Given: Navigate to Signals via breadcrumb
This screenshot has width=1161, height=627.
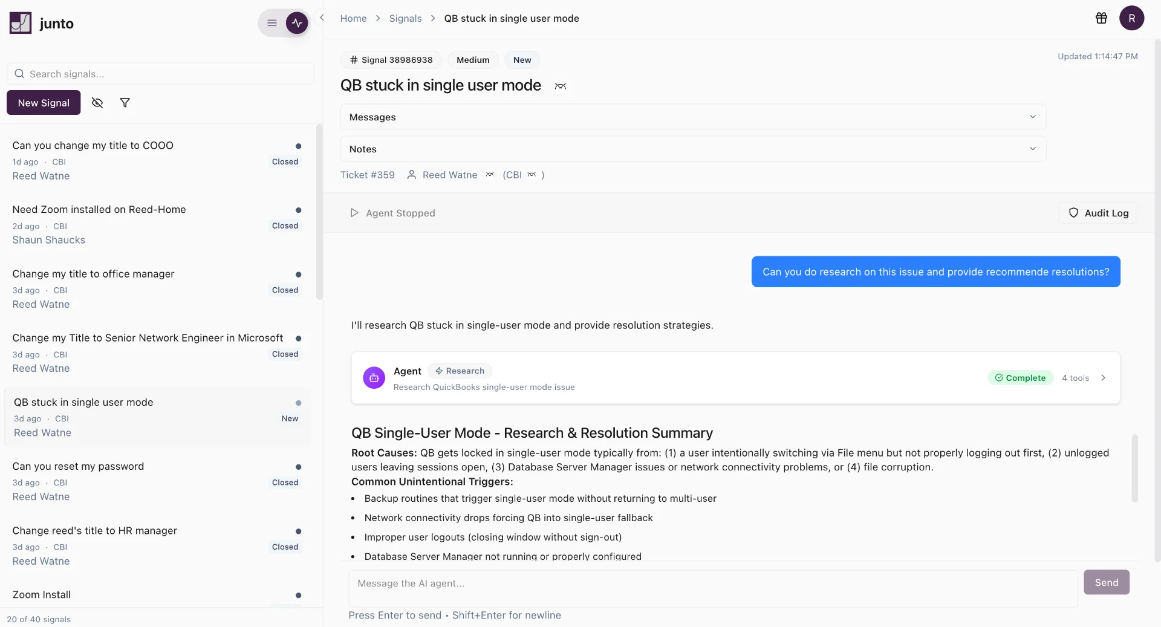Looking at the screenshot, I should tap(405, 18).
